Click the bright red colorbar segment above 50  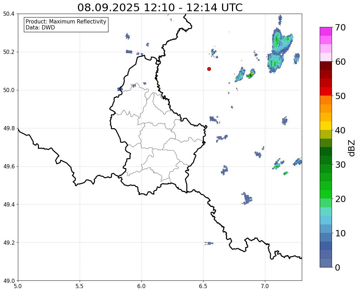click(x=326, y=91)
